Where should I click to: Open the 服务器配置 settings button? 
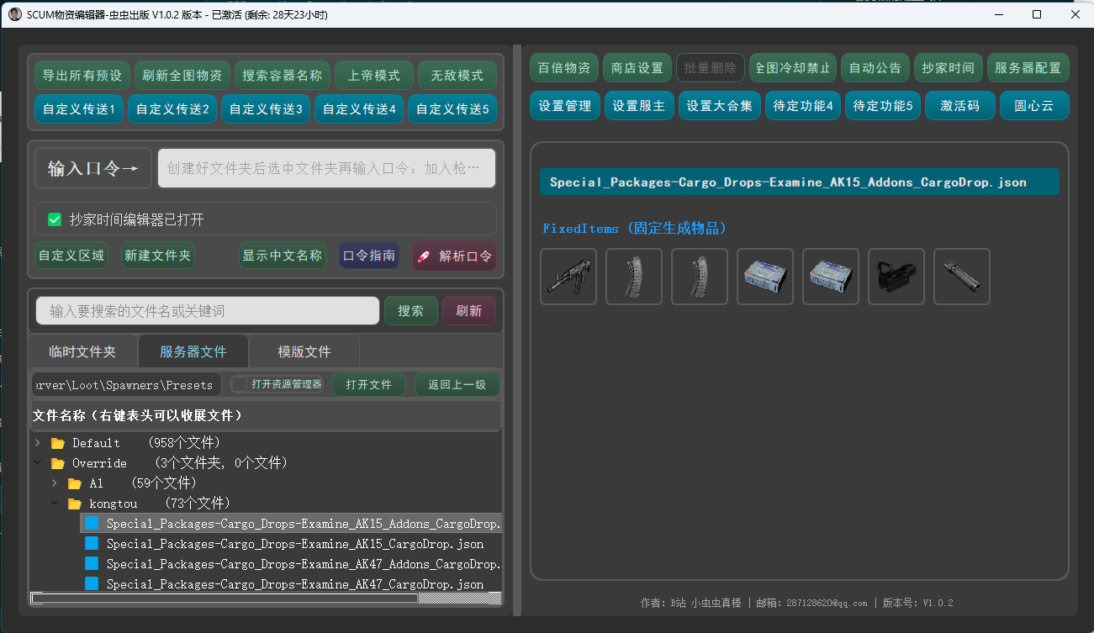(x=1028, y=68)
